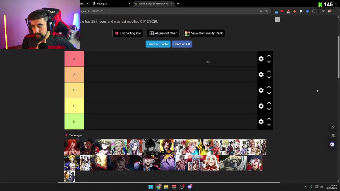Open settings gear for S tier row

(261, 59)
